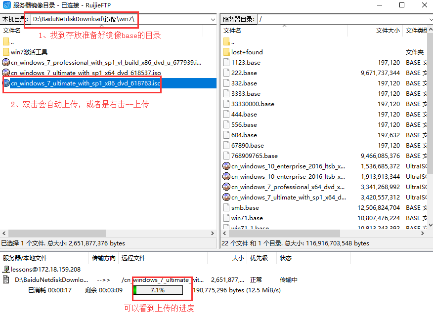Click the file size '9,466,085,376'
Screen dimensions: 433x316
pyautogui.click(x=380, y=156)
